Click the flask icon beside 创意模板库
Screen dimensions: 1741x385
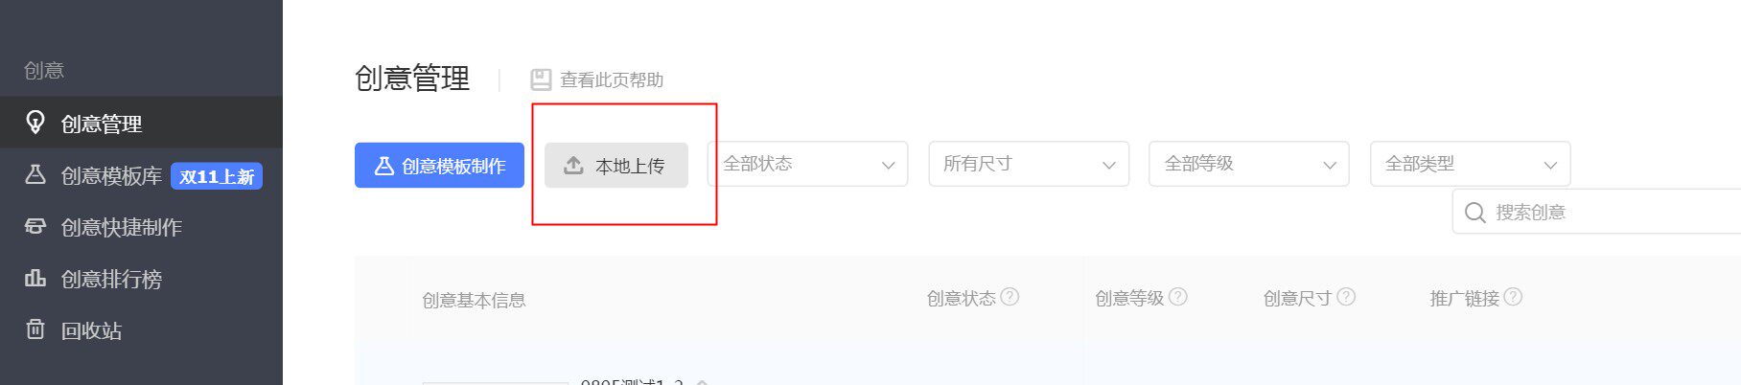point(35,174)
